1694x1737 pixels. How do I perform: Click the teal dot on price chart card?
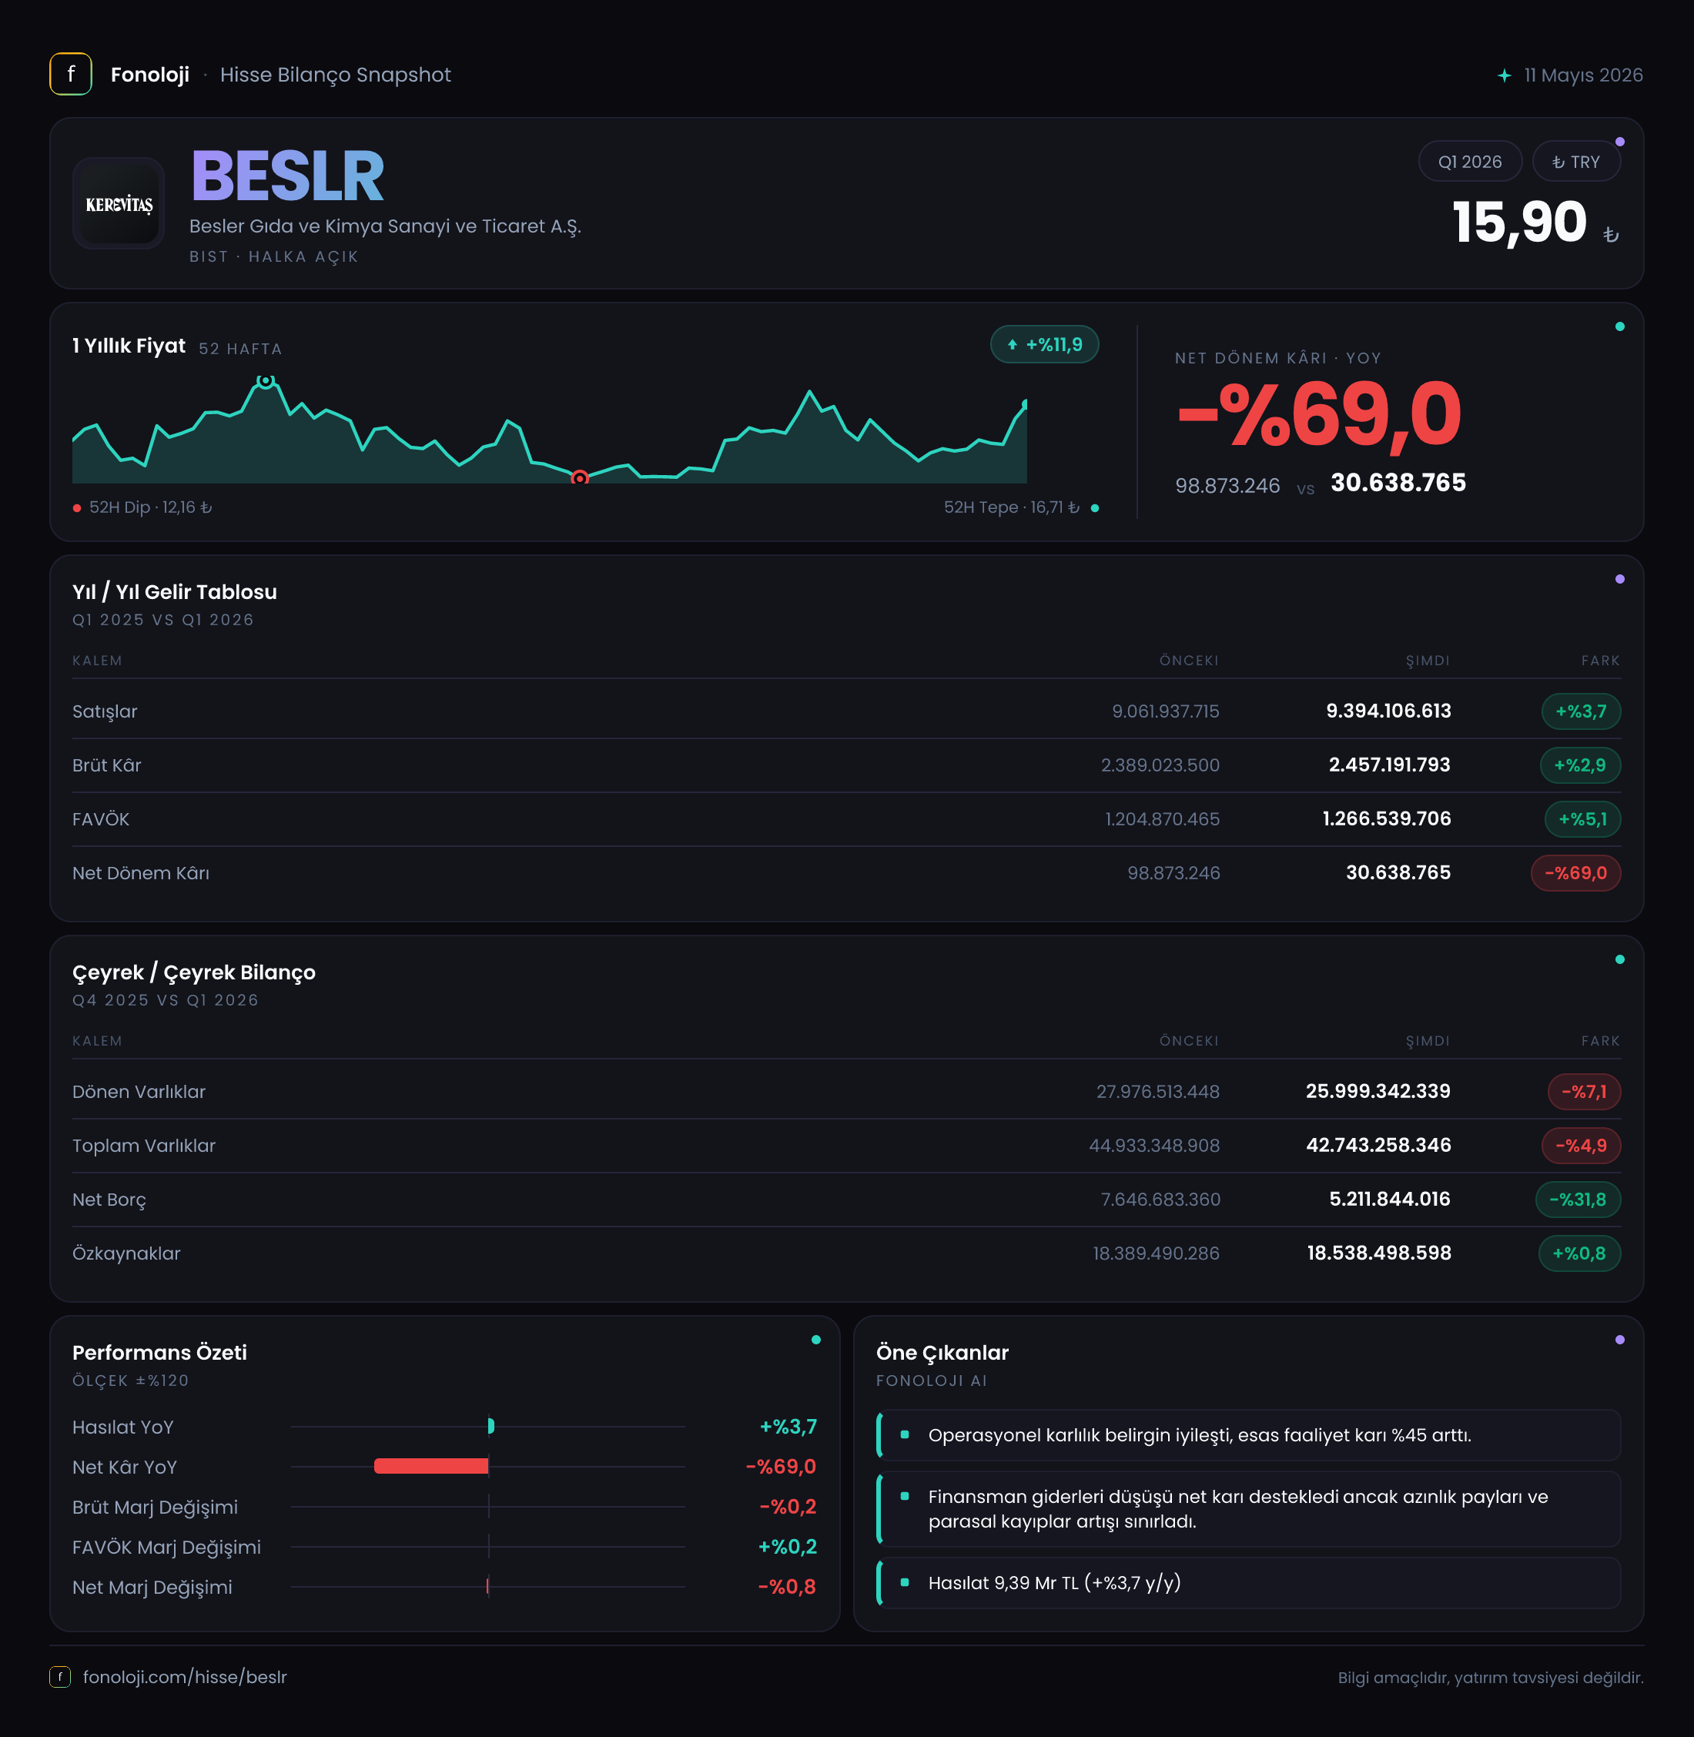1619,326
